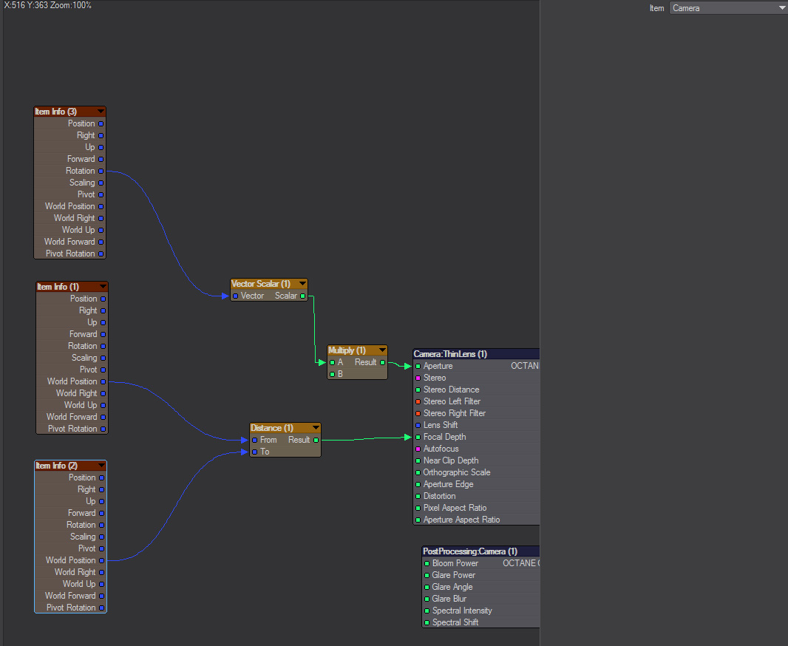Click the 'Aperture Edge' label

pos(448,484)
